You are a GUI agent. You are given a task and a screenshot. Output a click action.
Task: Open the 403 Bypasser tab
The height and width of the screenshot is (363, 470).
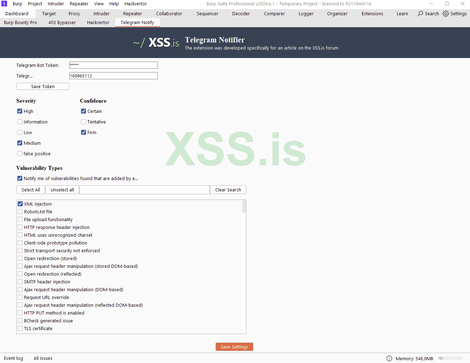[x=62, y=22]
